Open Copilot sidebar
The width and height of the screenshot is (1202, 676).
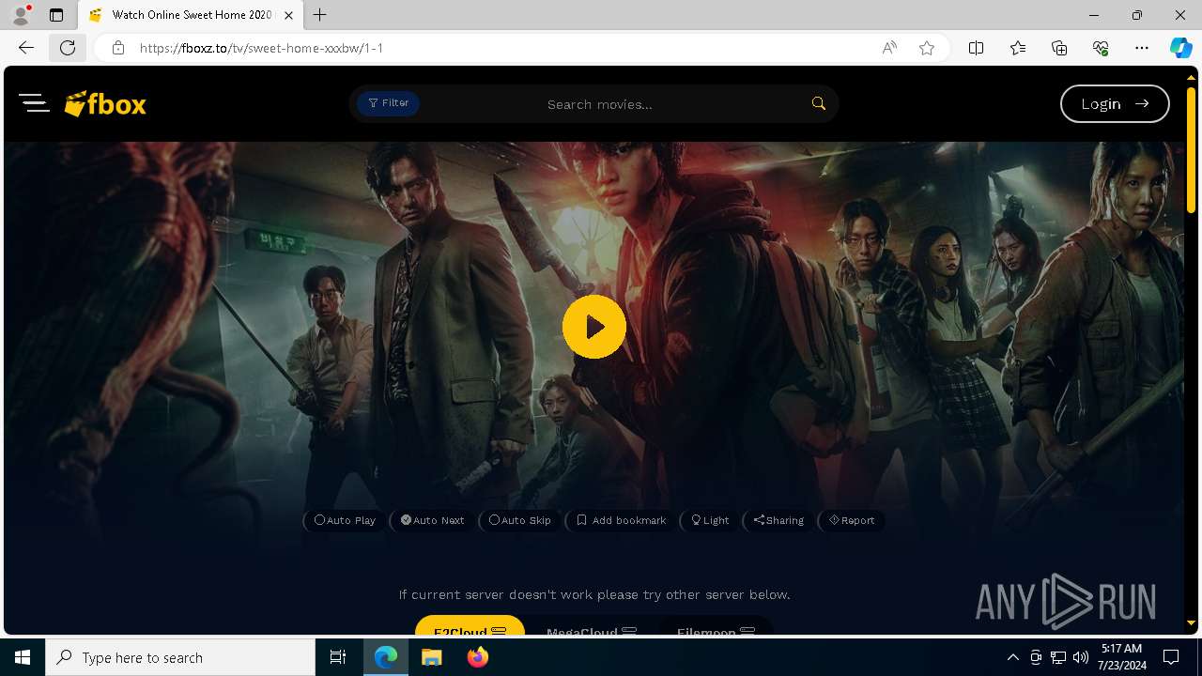tap(1181, 48)
